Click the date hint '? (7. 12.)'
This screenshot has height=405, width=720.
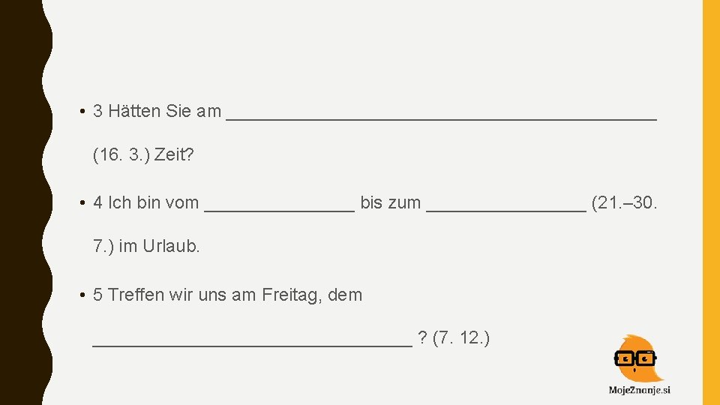pos(454,338)
